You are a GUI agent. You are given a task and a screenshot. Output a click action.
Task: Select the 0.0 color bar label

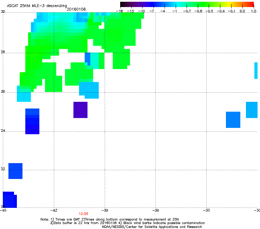coord(242,11)
